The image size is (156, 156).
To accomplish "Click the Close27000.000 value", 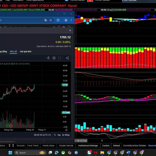I will pos(36,10).
